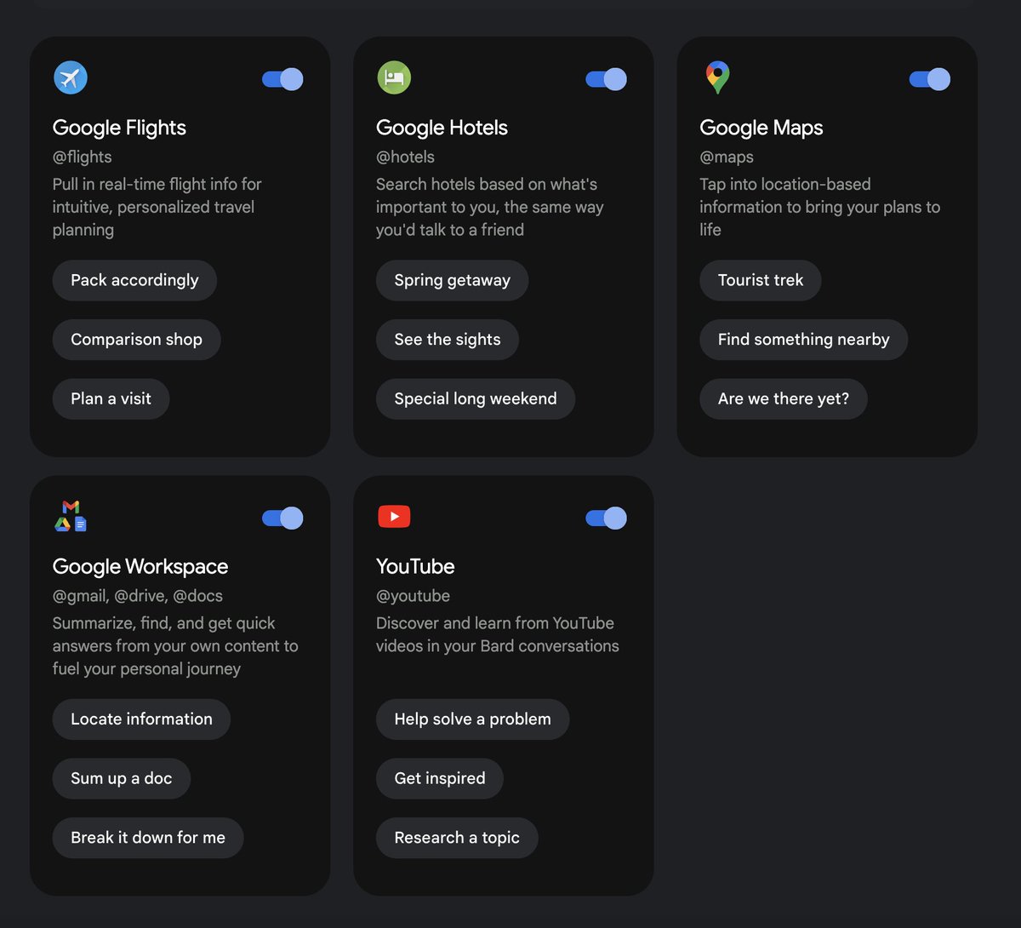Click the @maps handle text
Image resolution: width=1021 pixels, height=928 pixels.
point(727,157)
